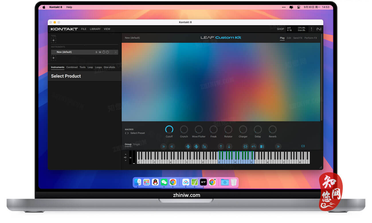
Task: Open the Select Preset macros dropdown
Action: (x=138, y=133)
